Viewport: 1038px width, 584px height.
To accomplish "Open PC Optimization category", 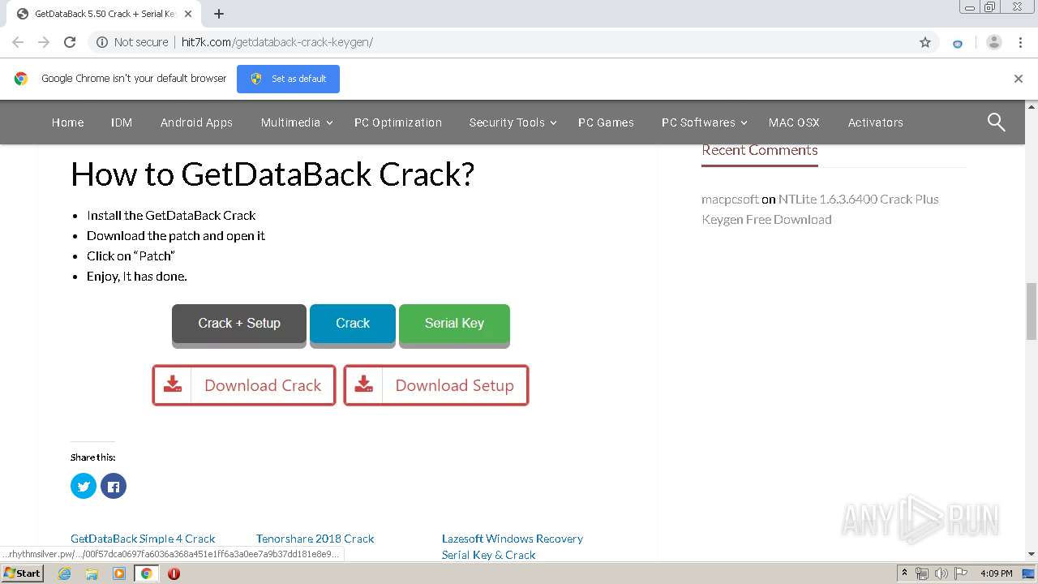I will click(x=398, y=122).
